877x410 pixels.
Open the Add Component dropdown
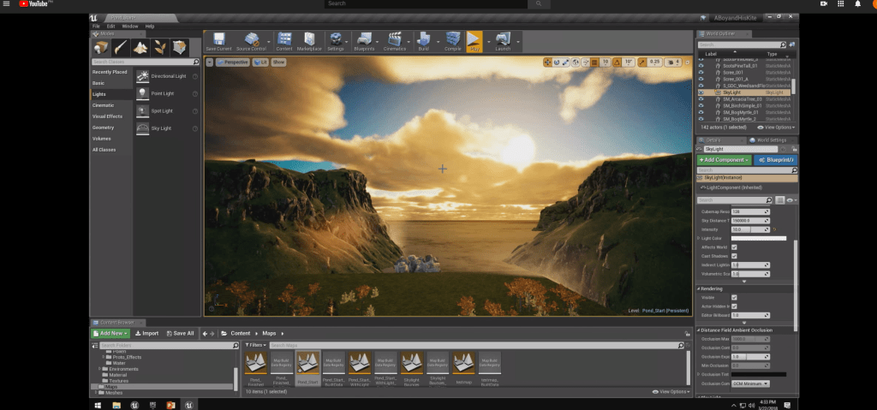724,160
